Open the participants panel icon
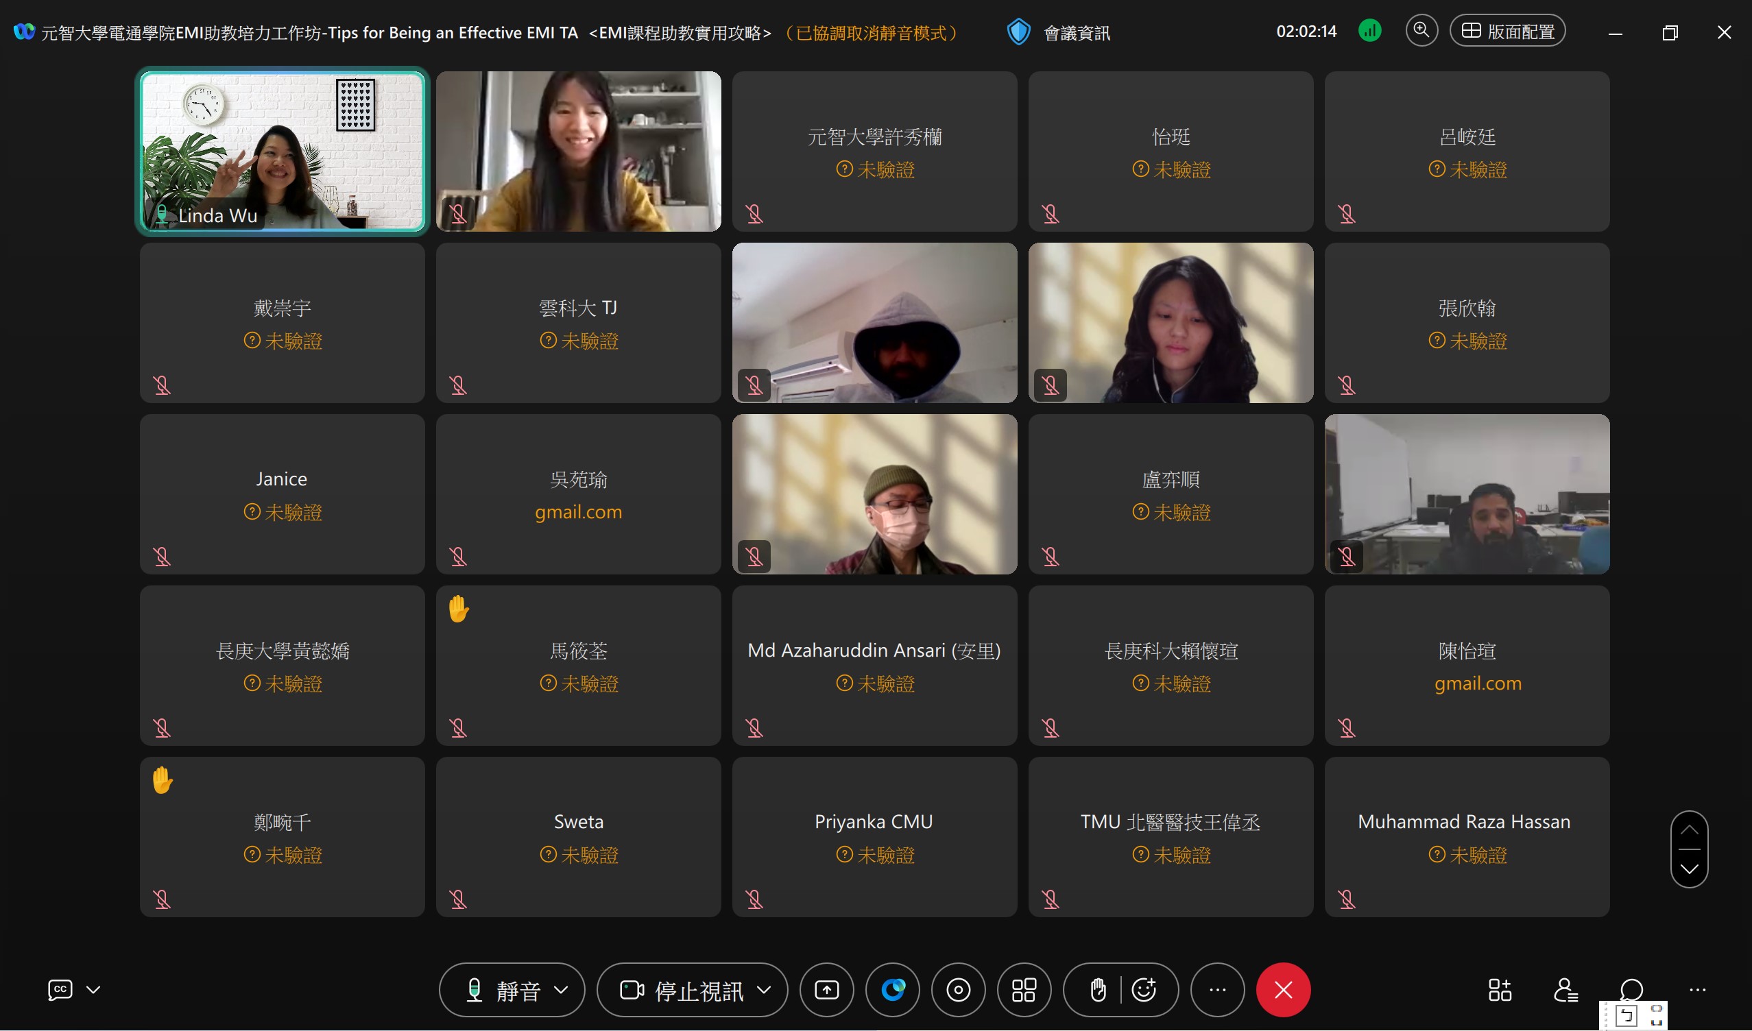Viewport: 1752px width, 1031px height. coord(1565,989)
